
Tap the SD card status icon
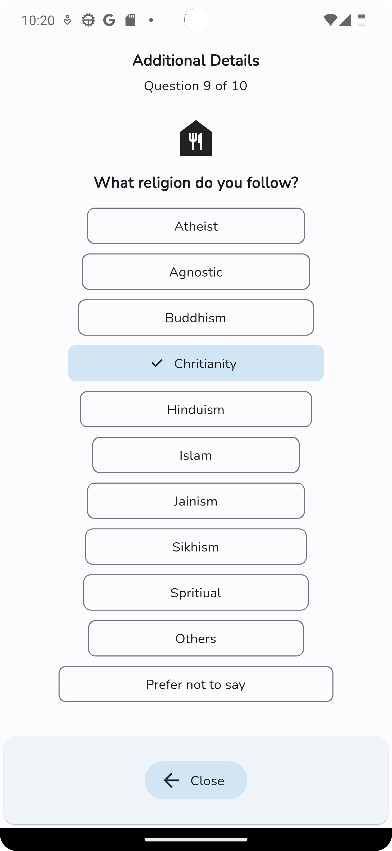pos(130,20)
